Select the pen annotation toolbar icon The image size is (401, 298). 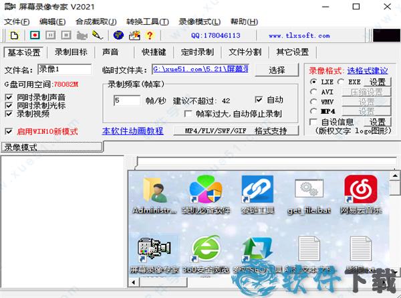pyautogui.click(x=98, y=35)
